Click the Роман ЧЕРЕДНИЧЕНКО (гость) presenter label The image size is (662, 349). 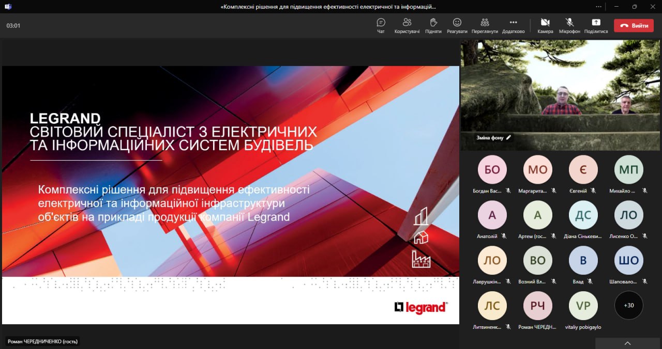tap(43, 341)
